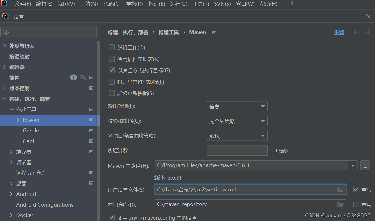Click the ... browse button for Maven home

365,166
